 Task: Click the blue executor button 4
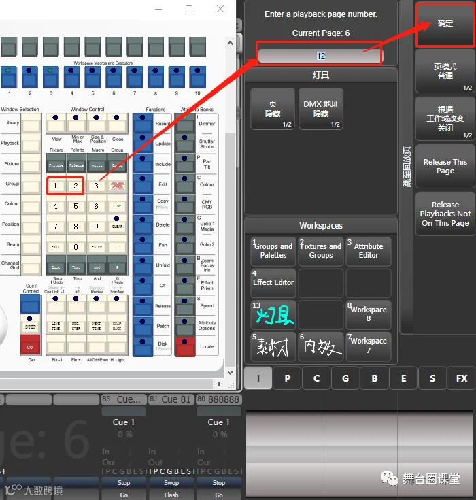(71, 77)
